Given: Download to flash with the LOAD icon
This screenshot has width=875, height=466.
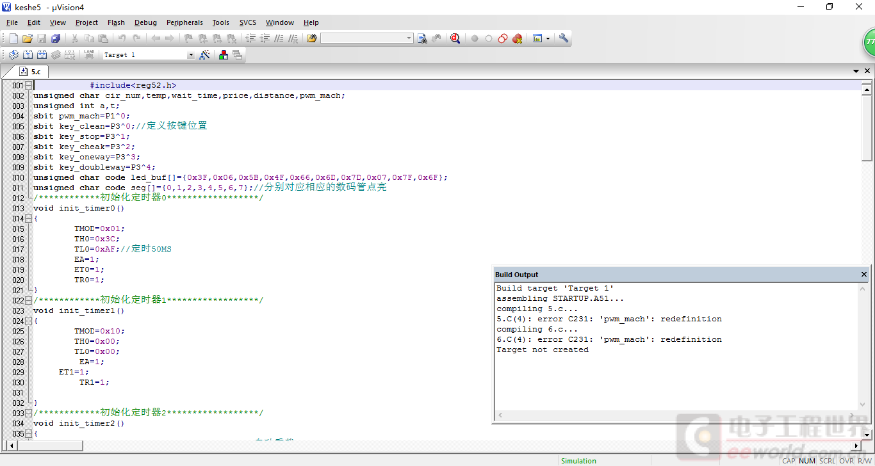Looking at the screenshot, I should 89,55.
